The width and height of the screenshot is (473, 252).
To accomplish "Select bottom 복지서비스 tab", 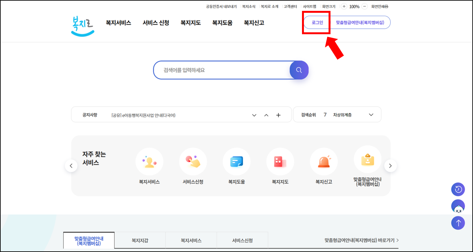I will coord(191,240).
